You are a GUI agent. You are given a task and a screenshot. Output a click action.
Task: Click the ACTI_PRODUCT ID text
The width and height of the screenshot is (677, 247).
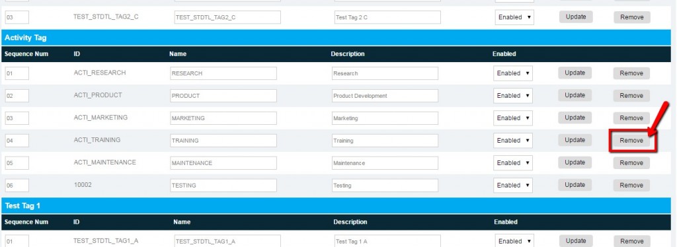[x=98, y=95]
